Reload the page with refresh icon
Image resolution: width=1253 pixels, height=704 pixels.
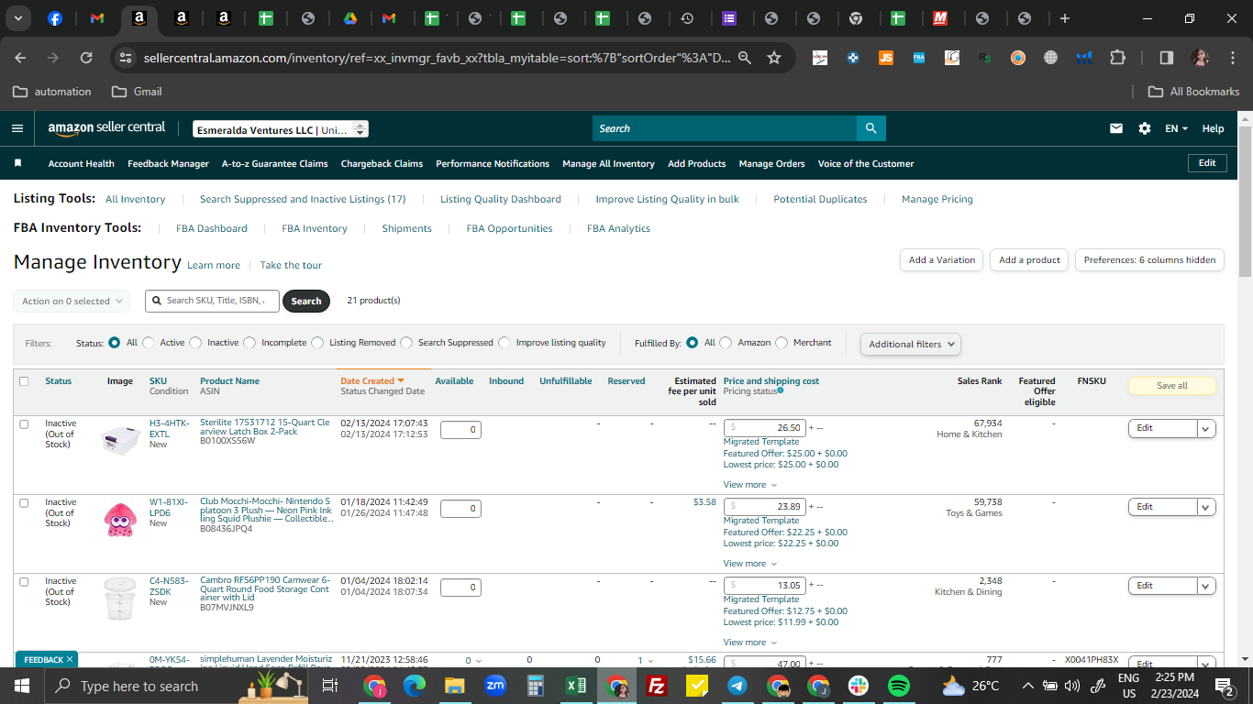tap(86, 58)
